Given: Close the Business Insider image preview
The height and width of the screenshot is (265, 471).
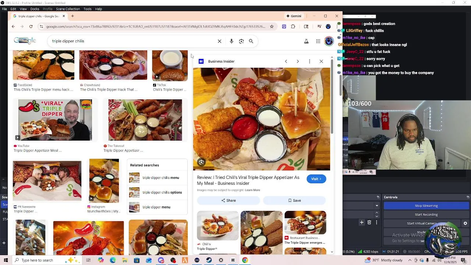Looking at the screenshot, I should coord(321,61).
